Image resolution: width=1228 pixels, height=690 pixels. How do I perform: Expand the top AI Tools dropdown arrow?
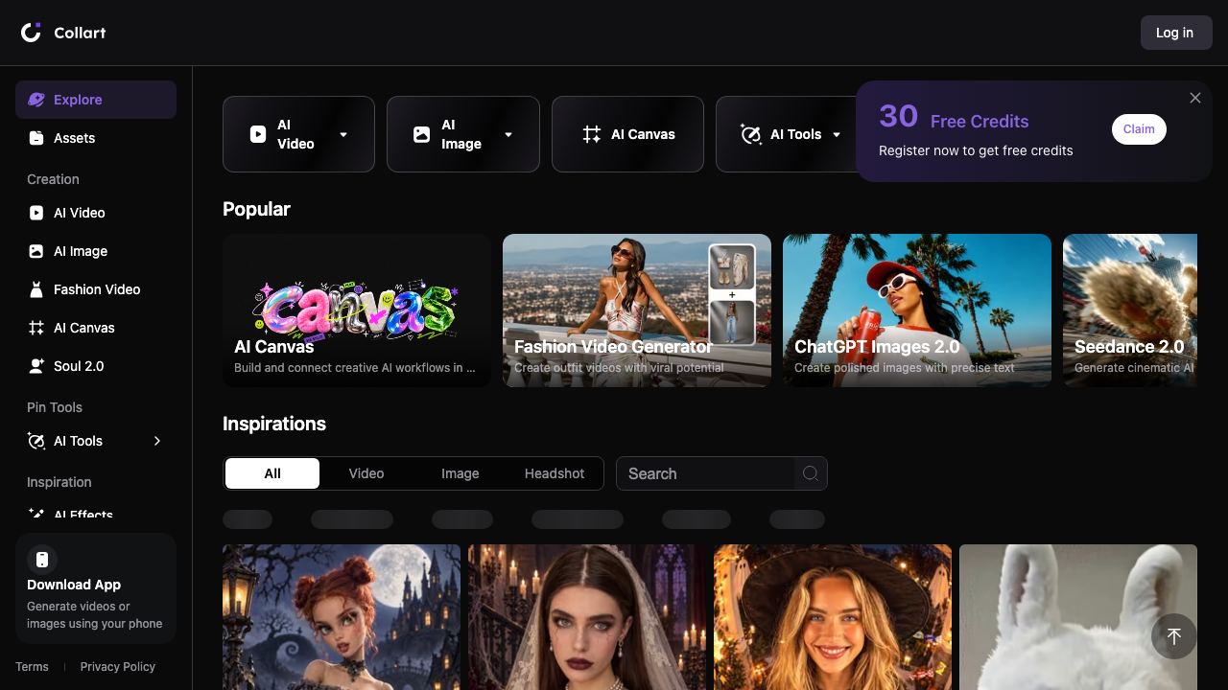point(837,134)
